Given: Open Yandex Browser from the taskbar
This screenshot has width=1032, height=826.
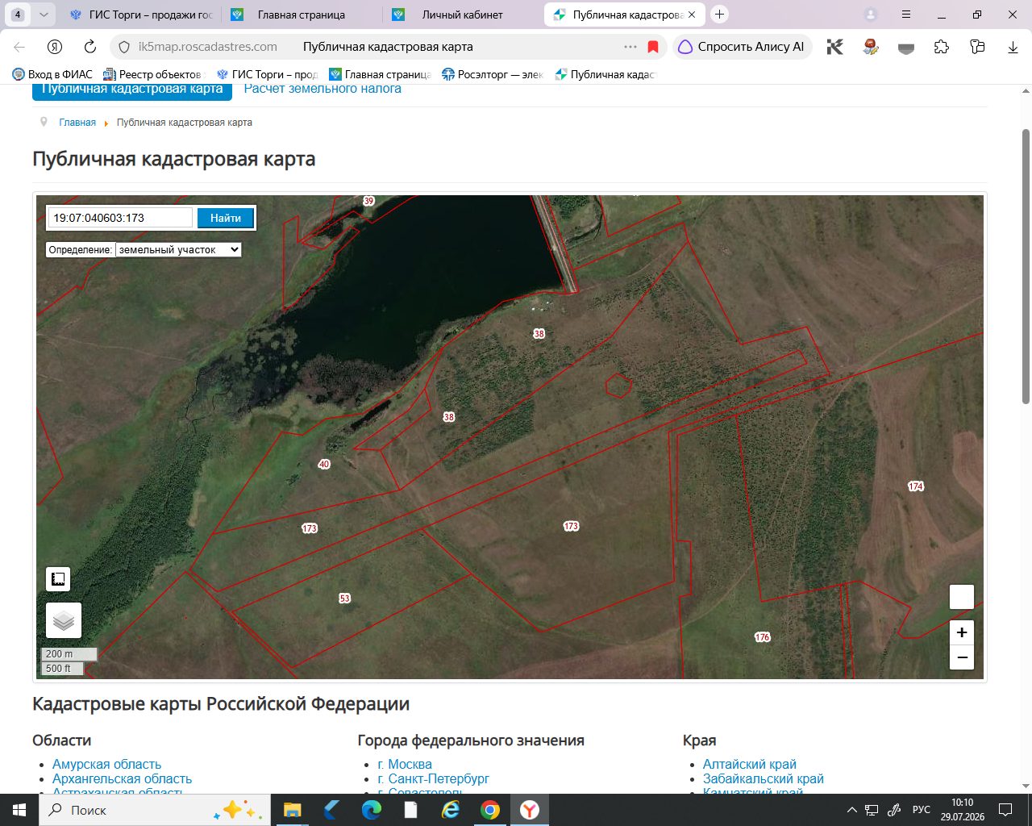Looking at the screenshot, I should tap(529, 810).
